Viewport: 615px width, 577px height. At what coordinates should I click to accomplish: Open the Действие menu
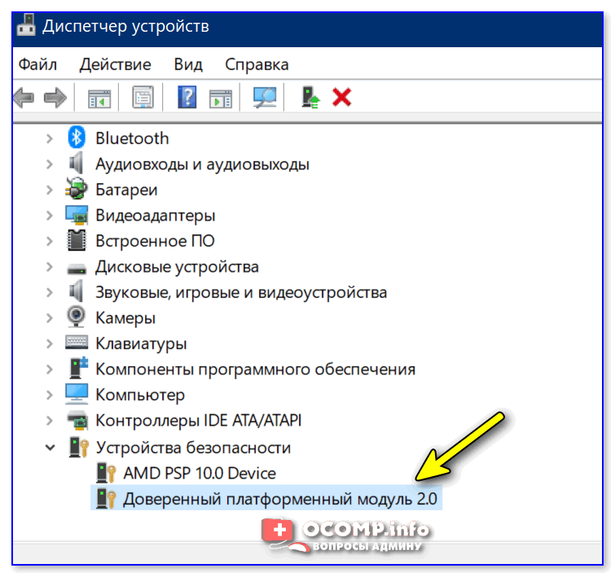(x=116, y=64)
